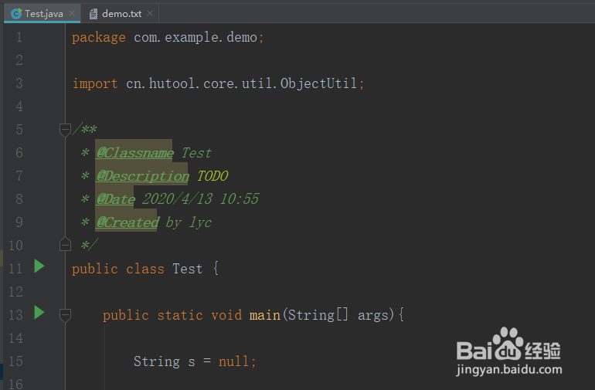Viewport: 595px width, 390px height.
Task: Click the @Created tag in the comment
Action: pos(127,222)
